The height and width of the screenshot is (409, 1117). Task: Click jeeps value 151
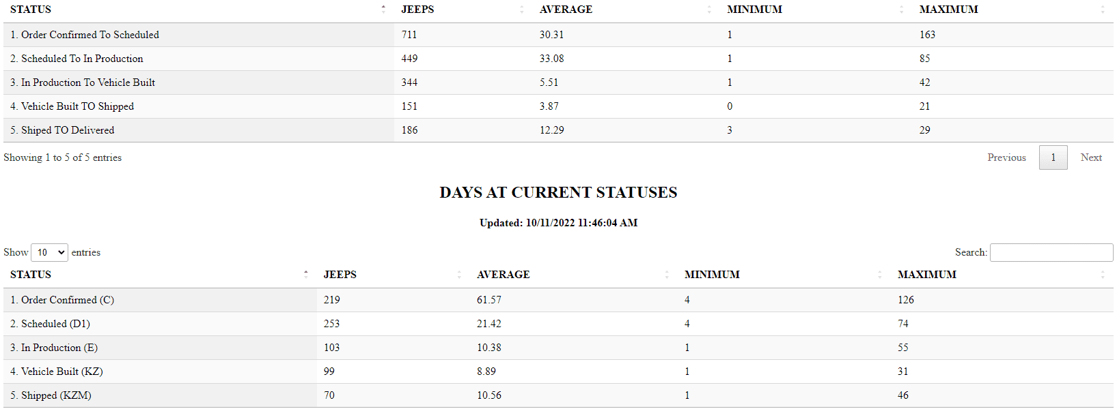coord(409,106)
